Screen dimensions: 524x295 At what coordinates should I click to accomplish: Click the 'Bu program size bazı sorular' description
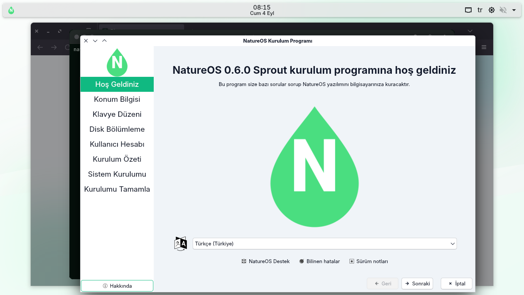click(x=314, y=84)
